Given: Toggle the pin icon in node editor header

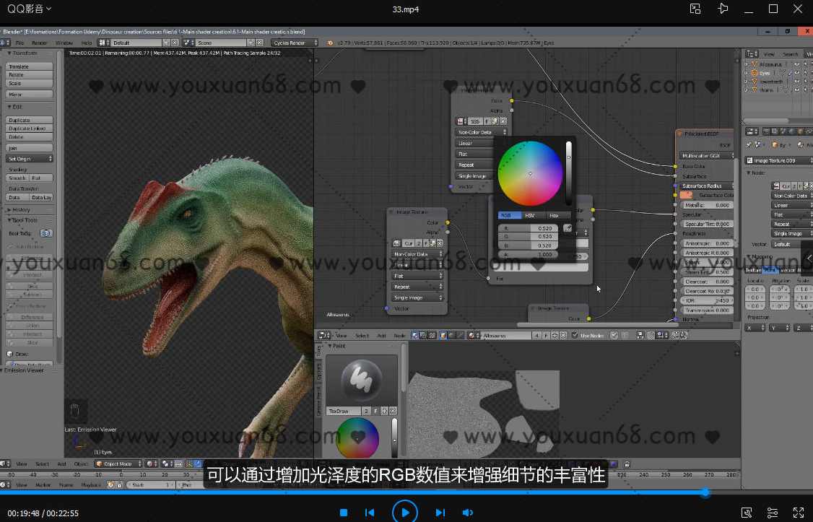Looking at the screenshot, I should (614, 335).
